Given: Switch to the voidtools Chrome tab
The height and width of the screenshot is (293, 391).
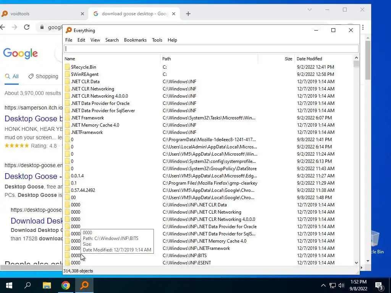Looking at the screenshot, I should click(x=44, y=14).
